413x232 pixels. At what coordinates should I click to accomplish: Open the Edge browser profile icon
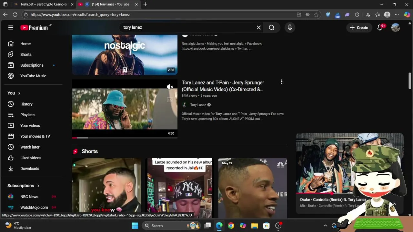pos(387,15)
